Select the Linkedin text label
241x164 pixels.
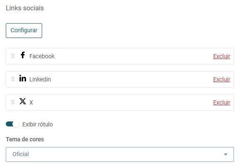click(x=40, y=79)
